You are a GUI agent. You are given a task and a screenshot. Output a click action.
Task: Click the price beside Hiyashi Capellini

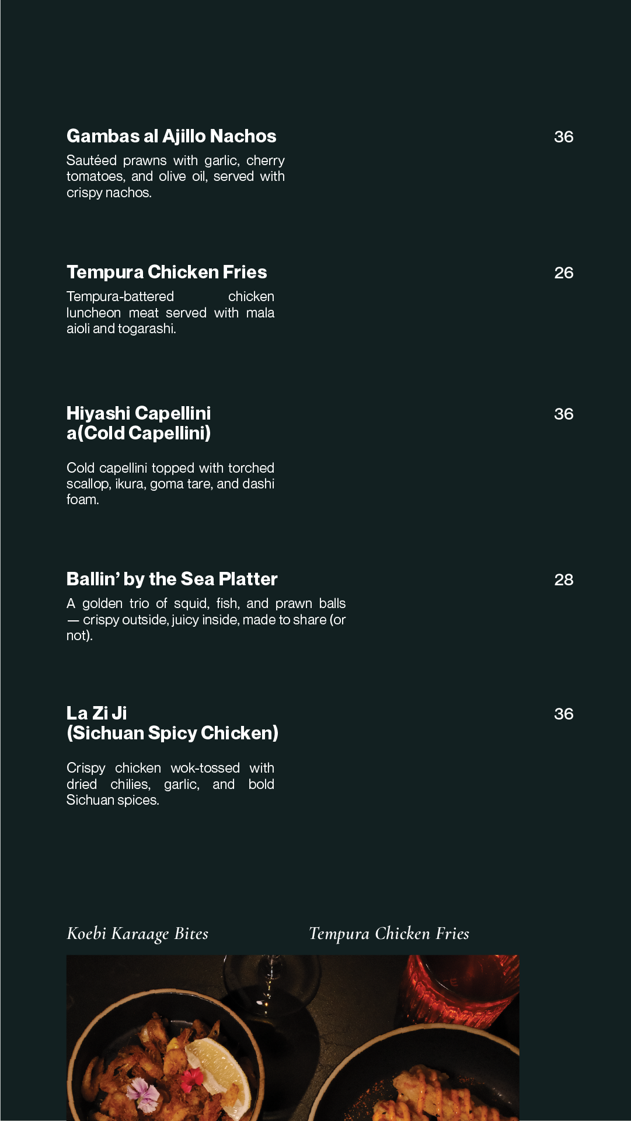pyautogui.click(x=563, y=414)
